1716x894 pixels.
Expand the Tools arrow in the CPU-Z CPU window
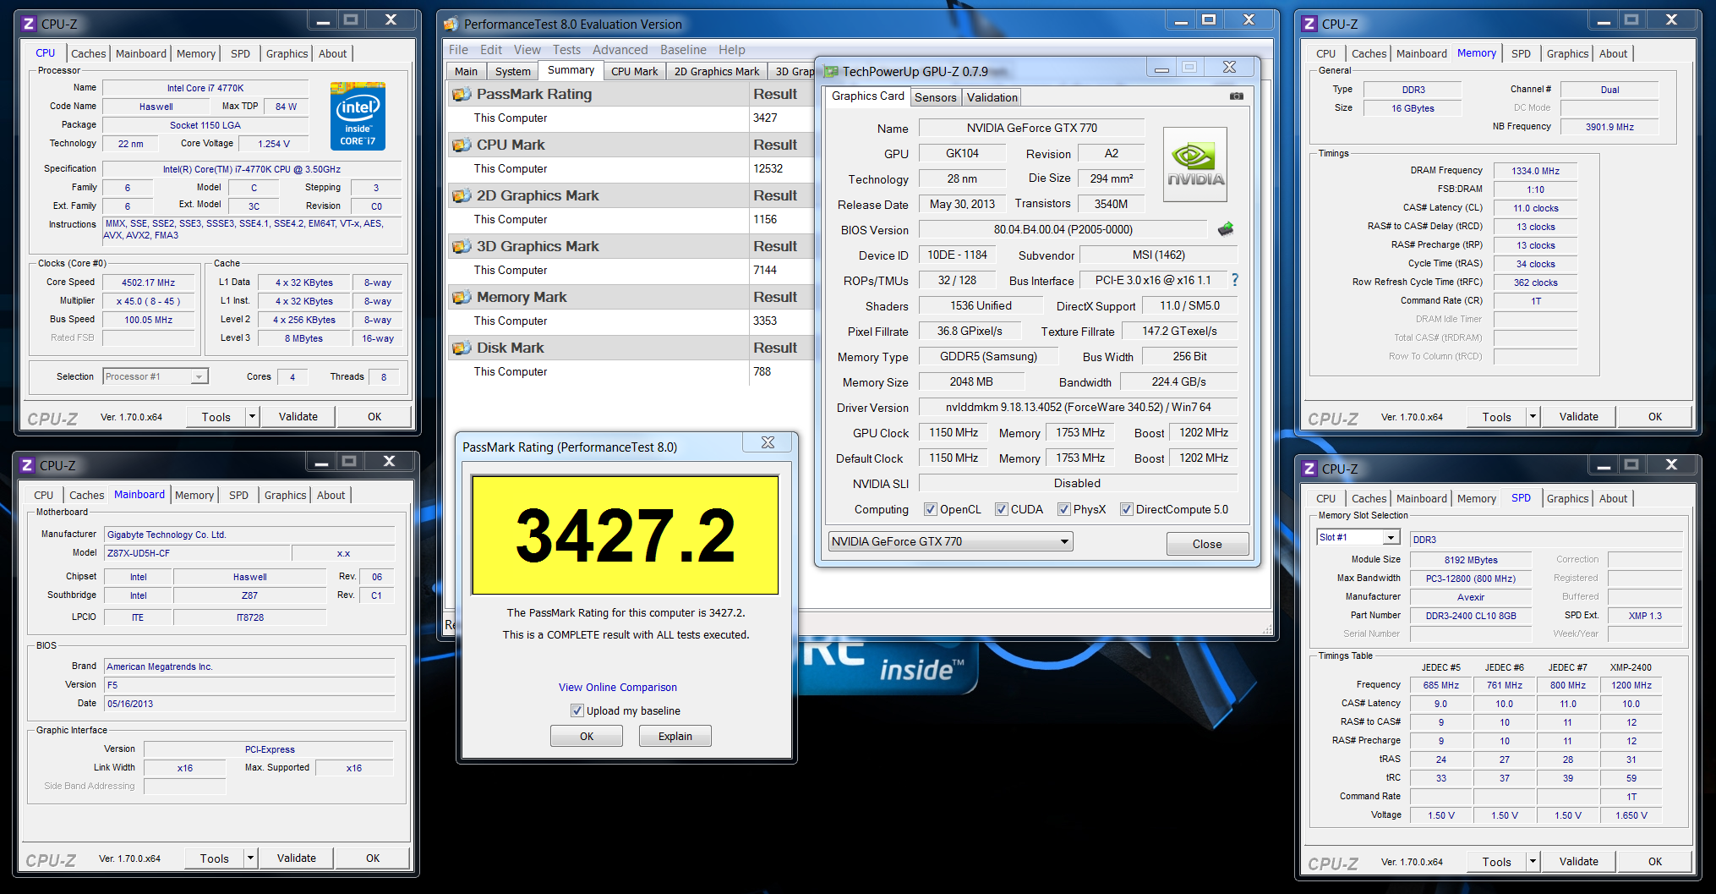pyautogui.click(x=252, y=416)
